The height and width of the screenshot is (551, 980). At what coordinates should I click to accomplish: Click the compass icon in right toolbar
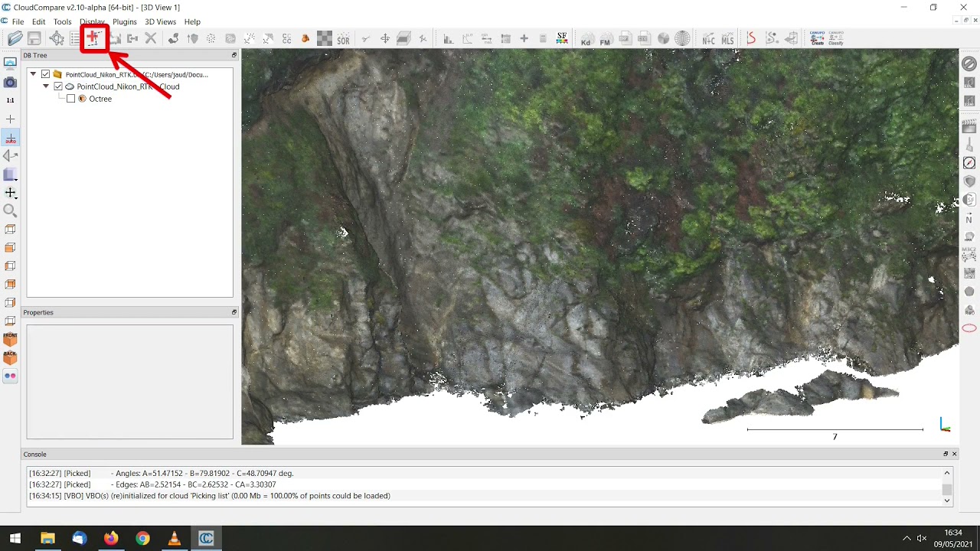point(969,163)
